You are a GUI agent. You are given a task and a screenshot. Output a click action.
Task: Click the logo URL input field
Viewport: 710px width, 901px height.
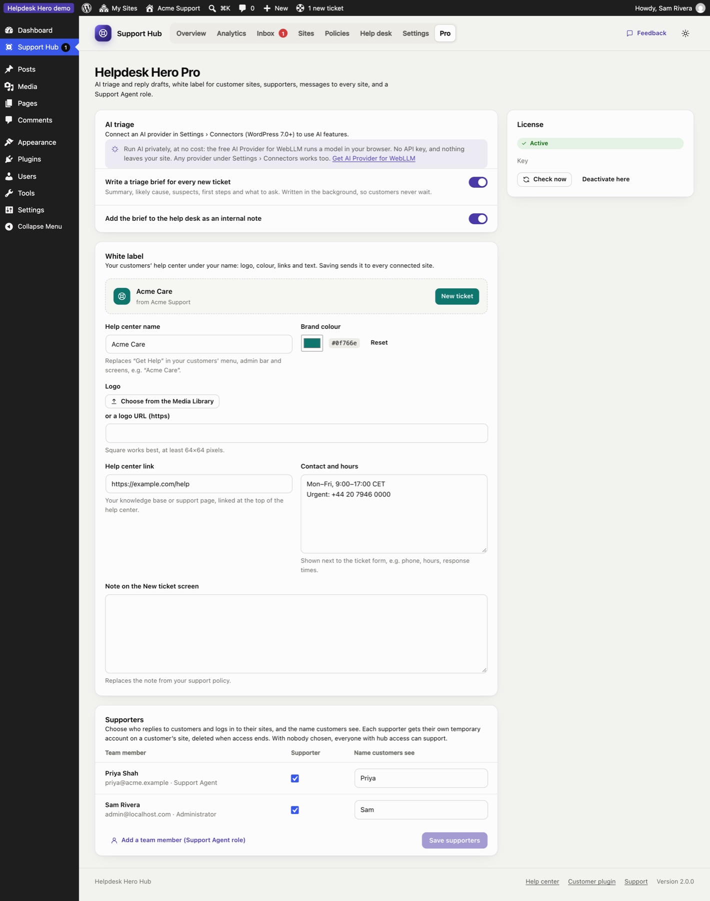[296, 433]
